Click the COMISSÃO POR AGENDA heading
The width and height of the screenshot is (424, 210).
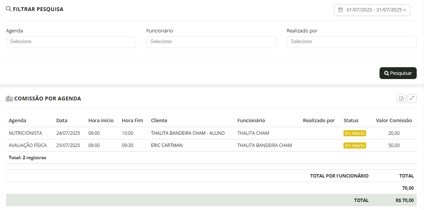[x=48, y=99]
